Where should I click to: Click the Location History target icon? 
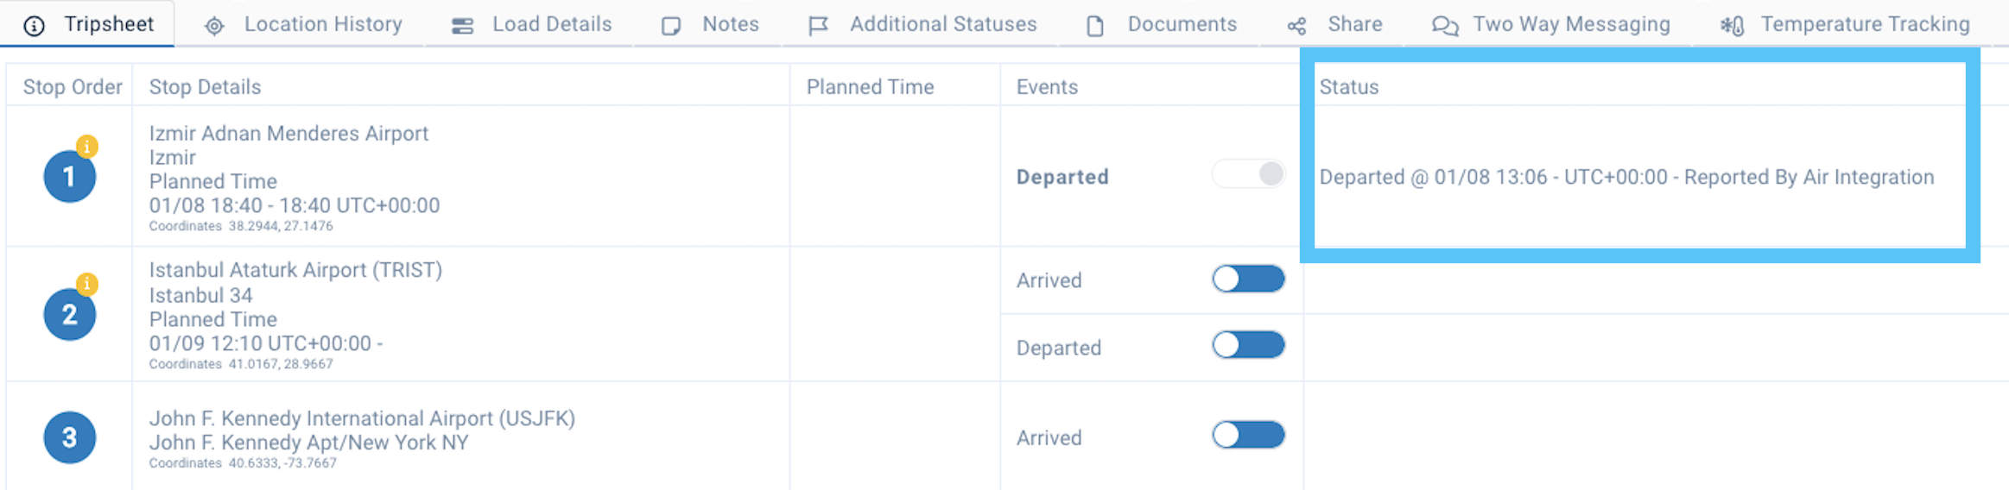214,26
